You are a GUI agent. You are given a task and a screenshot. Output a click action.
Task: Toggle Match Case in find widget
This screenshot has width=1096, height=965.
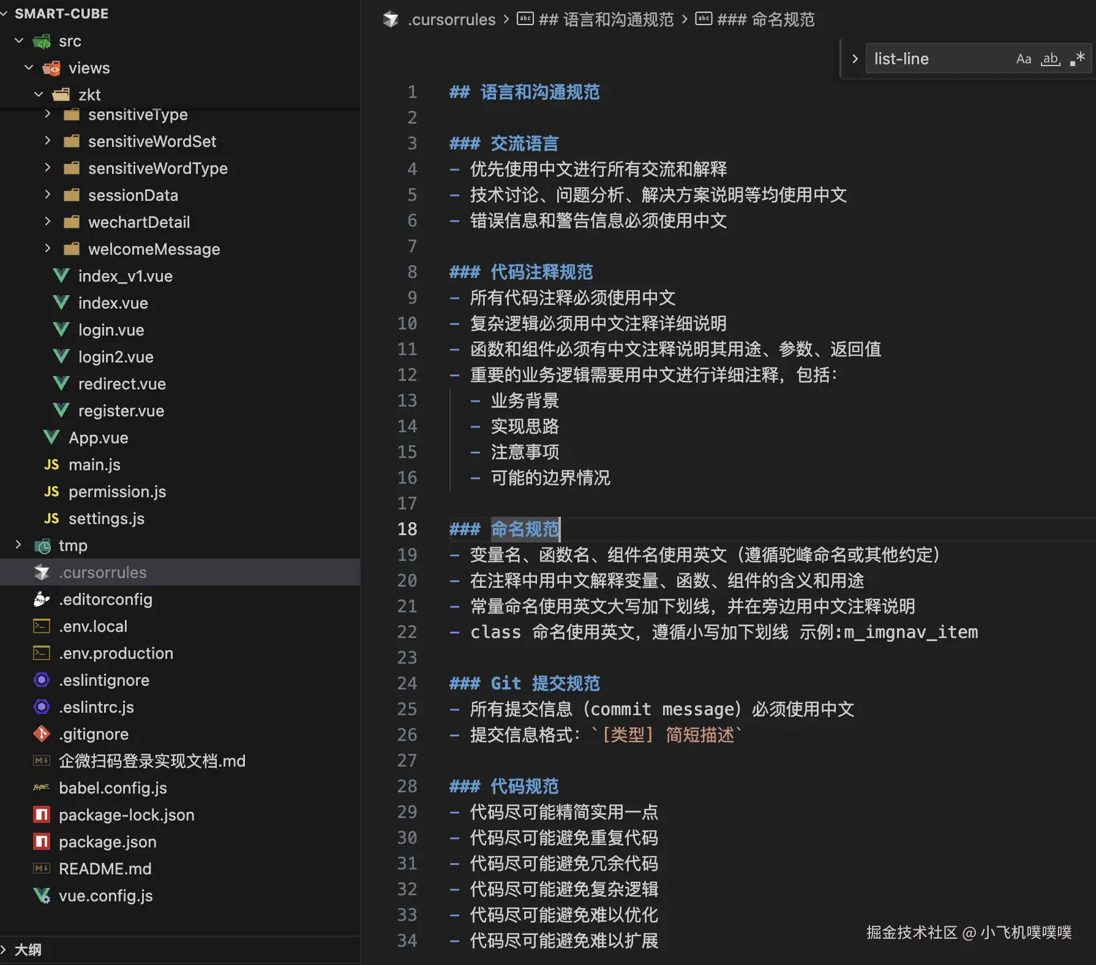(1023, 59)
